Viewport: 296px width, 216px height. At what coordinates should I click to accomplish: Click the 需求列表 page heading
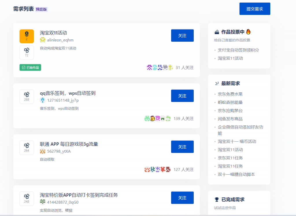[23, 9]
